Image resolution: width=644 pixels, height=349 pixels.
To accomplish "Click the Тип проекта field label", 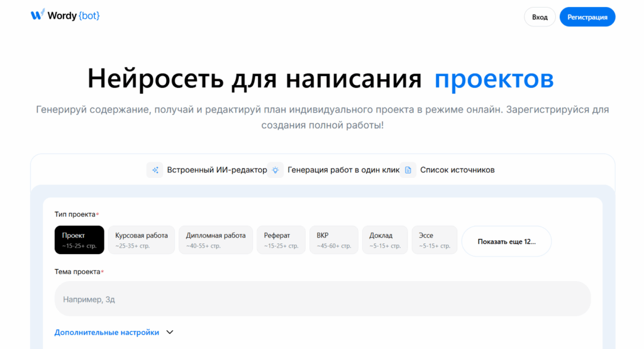I will (75, 214).
